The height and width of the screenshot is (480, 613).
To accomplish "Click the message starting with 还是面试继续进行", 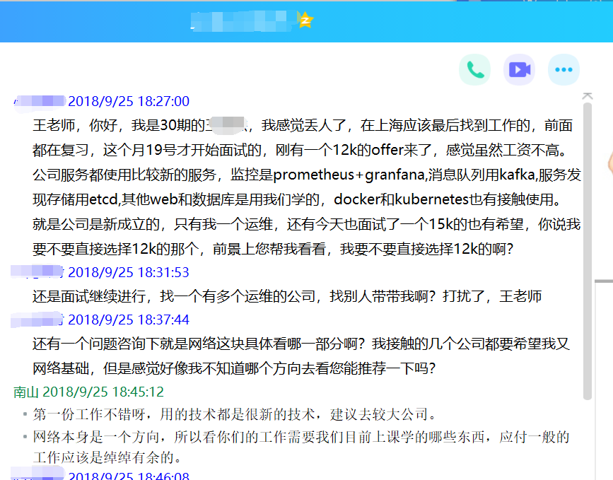I will pos(287,296).
